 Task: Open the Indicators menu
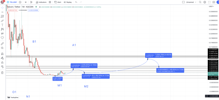(x=41, y=2)
